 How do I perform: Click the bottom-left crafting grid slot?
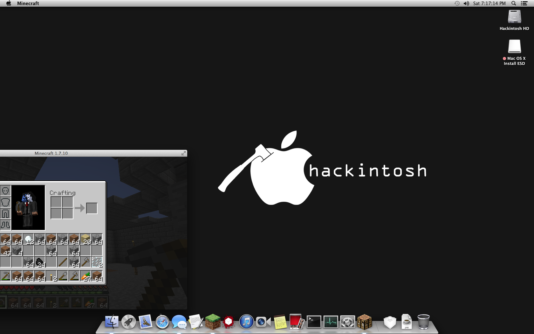click(x=56, y=213)
